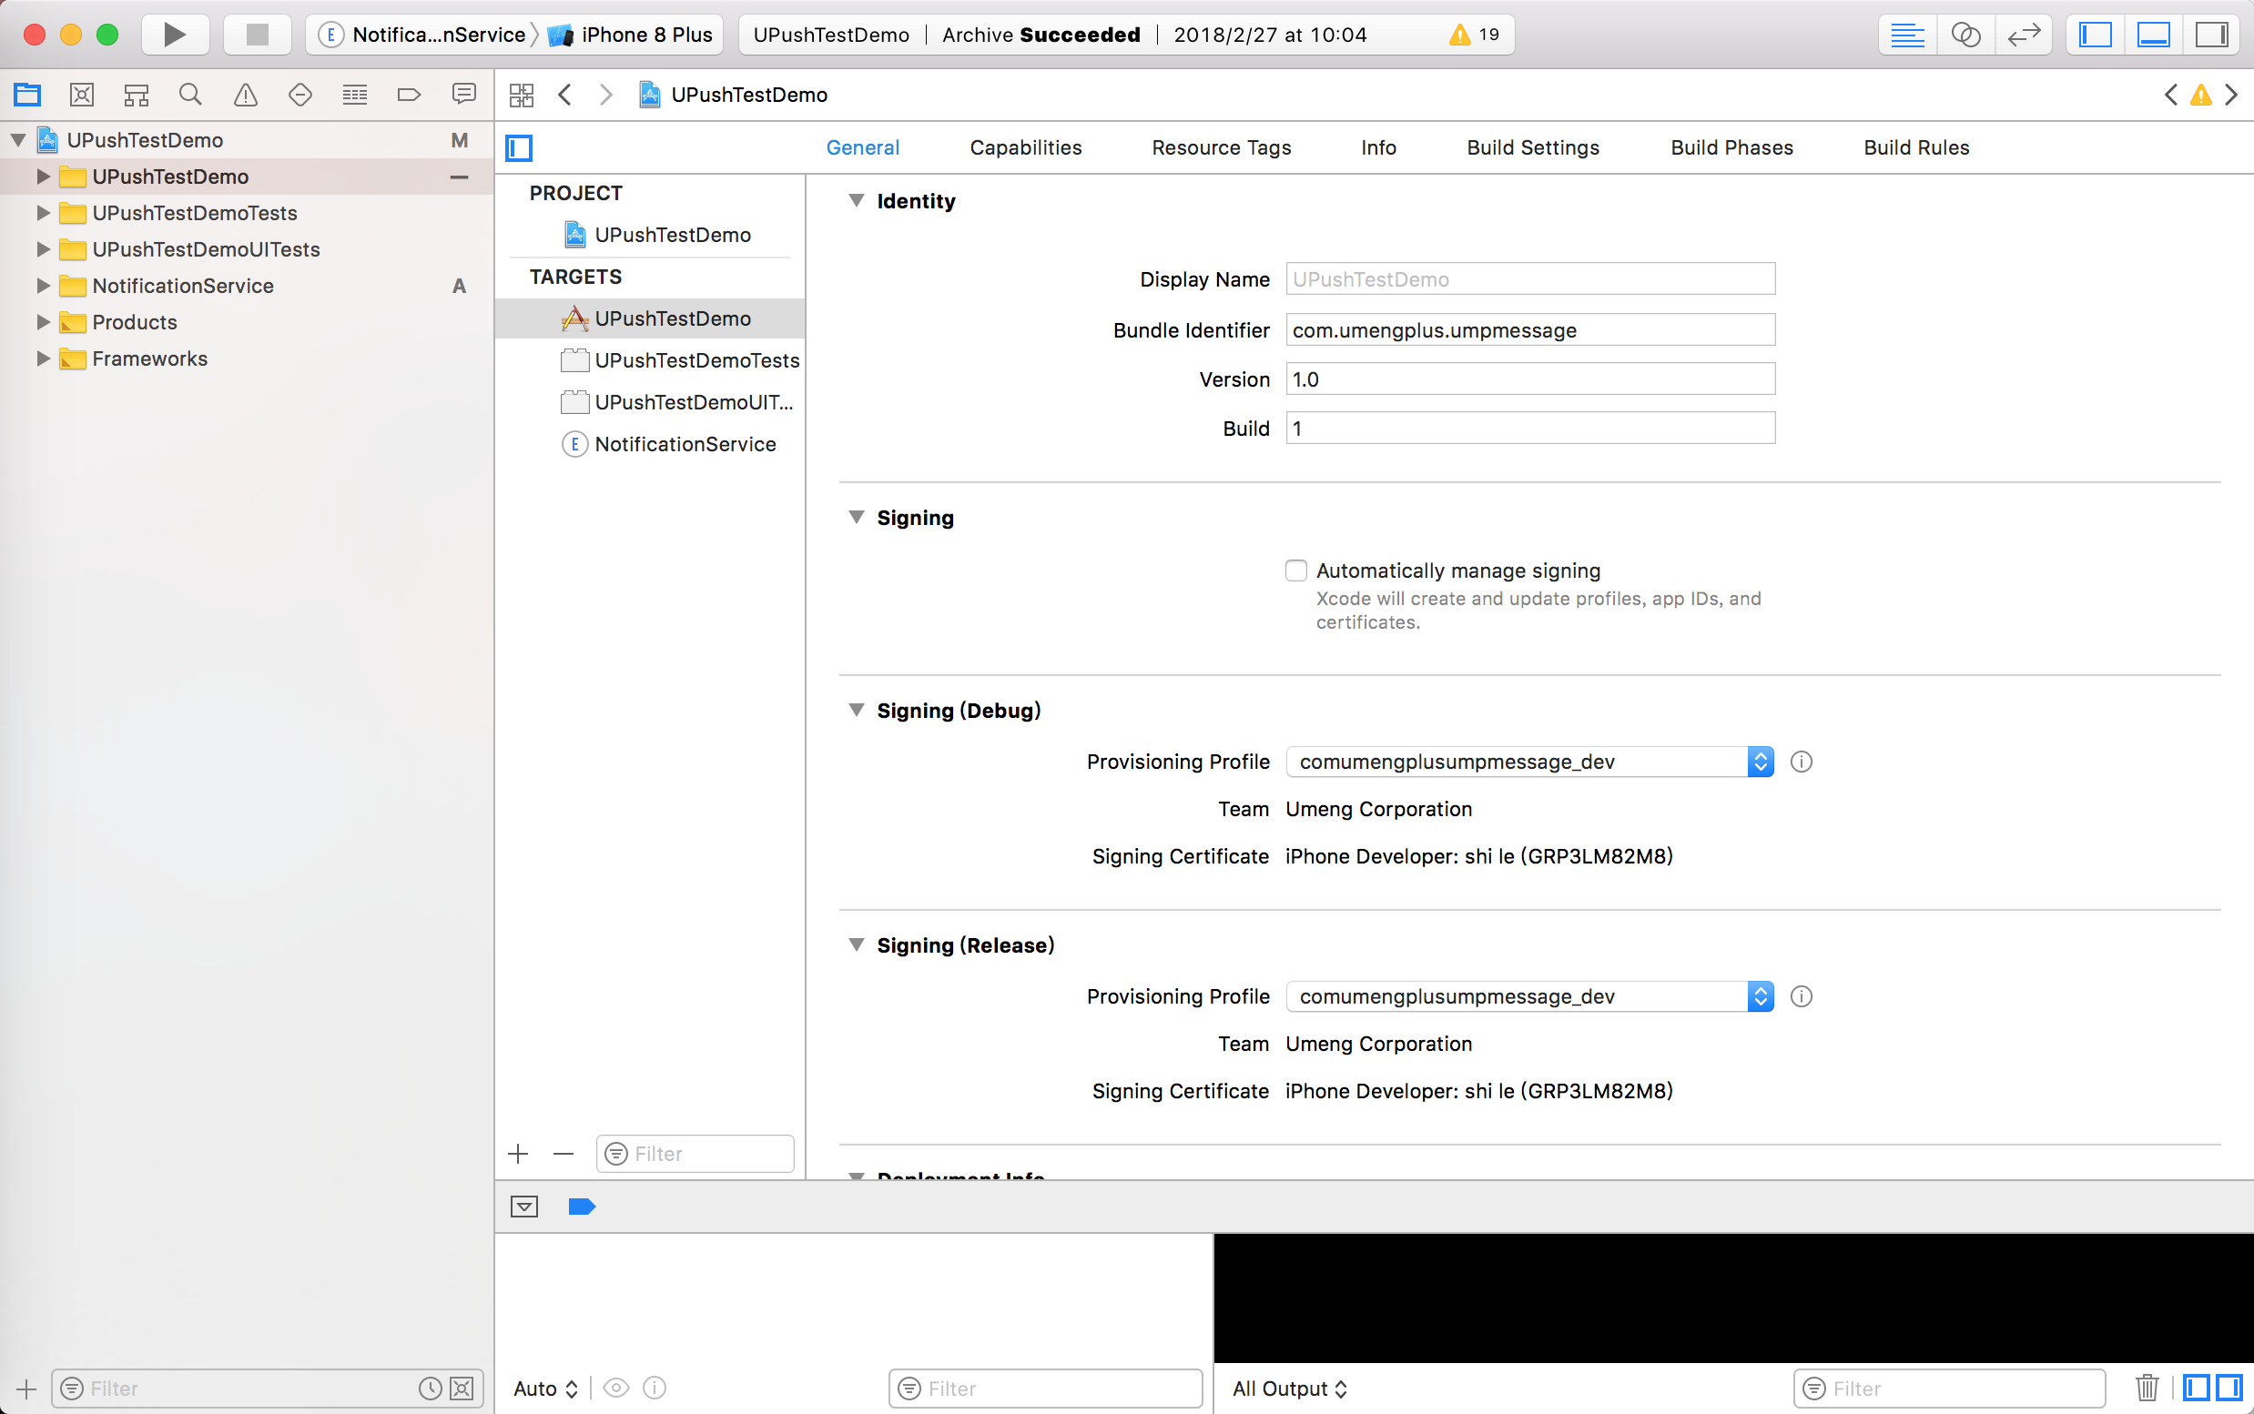This screenshot has height=1414, width=2254.
Task: Go back in editor history
Action: 565,95
